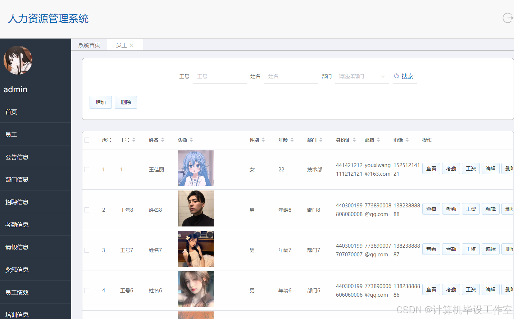Click 查看 for 姓名8
Image resolution: width=514 pixels, height=319 pixels.
click(x=431, y=209)
